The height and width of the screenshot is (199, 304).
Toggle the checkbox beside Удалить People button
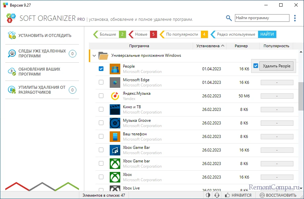[x=256, y=66]
